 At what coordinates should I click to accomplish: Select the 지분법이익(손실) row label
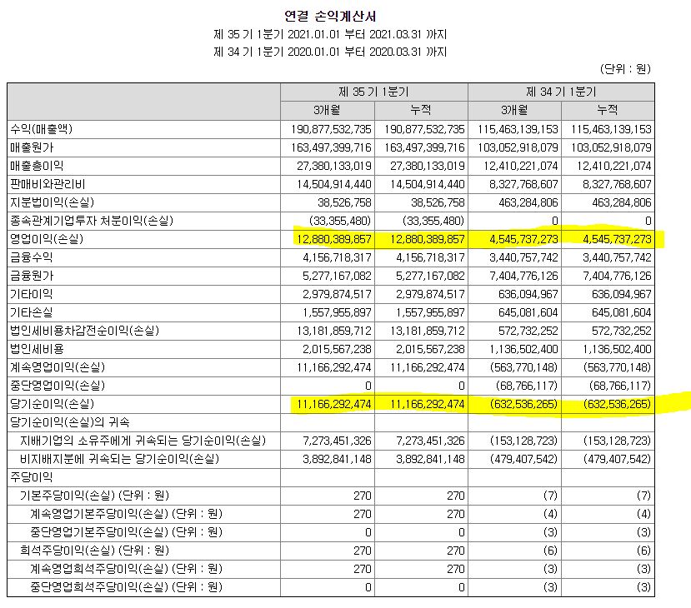[53, 202]
